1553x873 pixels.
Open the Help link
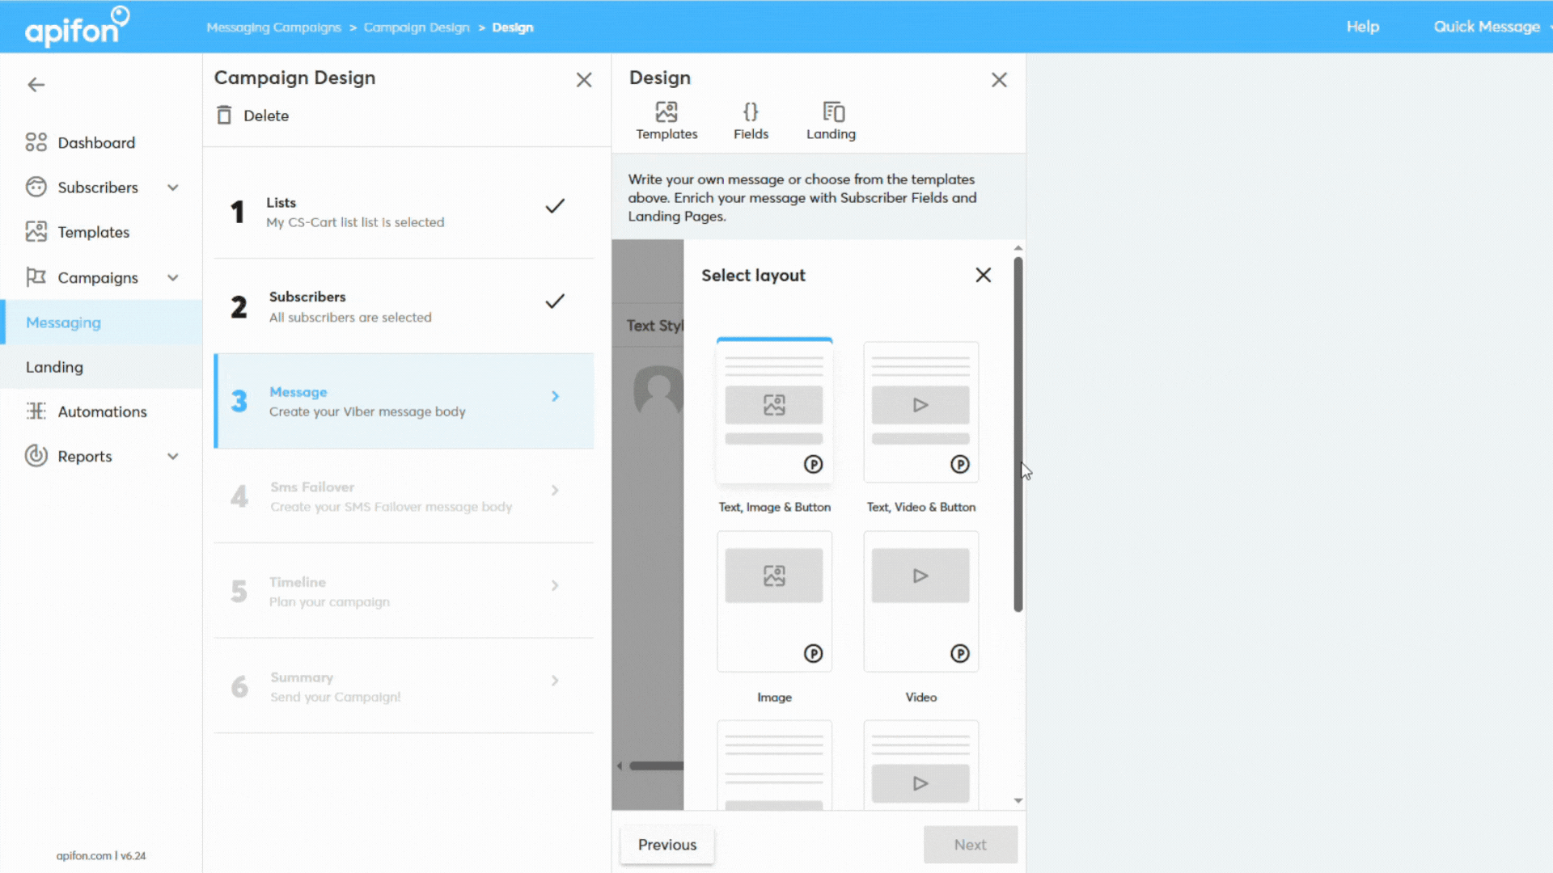point(1362,26)
